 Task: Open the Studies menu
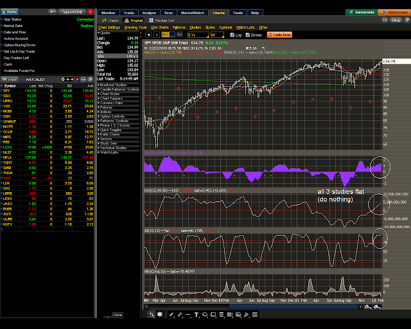[x=195, y=27]
